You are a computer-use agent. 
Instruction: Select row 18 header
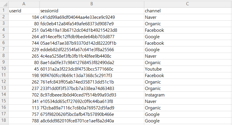pyautogui.click(x=4, y=121)
